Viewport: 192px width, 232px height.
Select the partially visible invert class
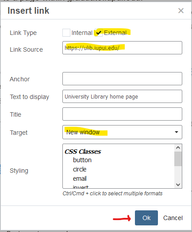click(x=81, y=187)
